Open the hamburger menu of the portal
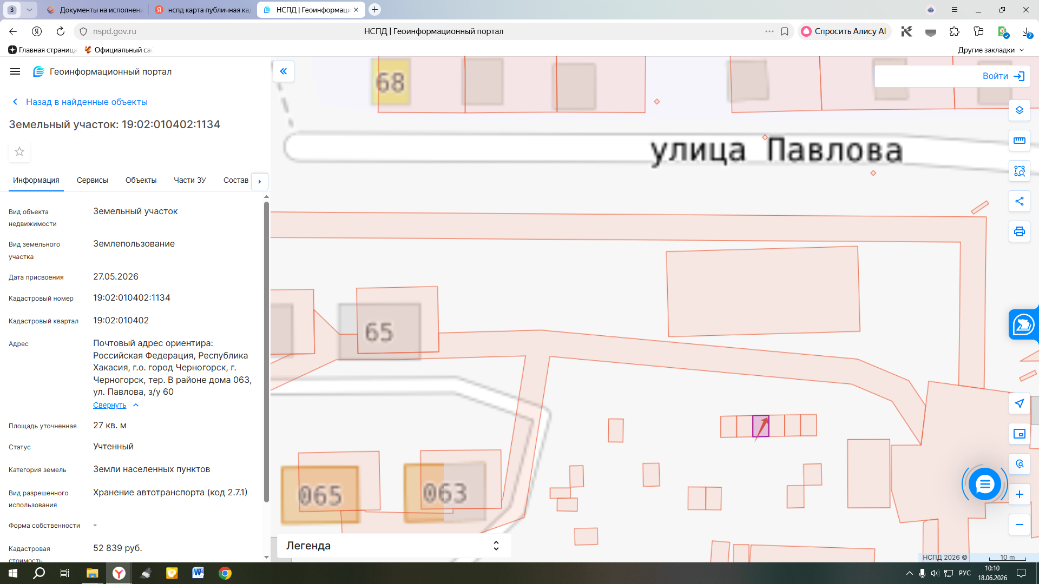The height and width of the screenshot is (584, 1039). pos(15,71)
